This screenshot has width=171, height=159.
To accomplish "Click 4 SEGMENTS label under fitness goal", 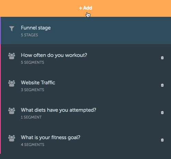I will click(33, 145).
